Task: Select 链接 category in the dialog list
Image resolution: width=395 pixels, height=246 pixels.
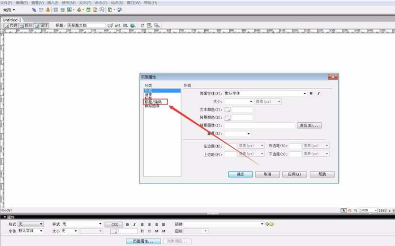Action: (148, 94)
